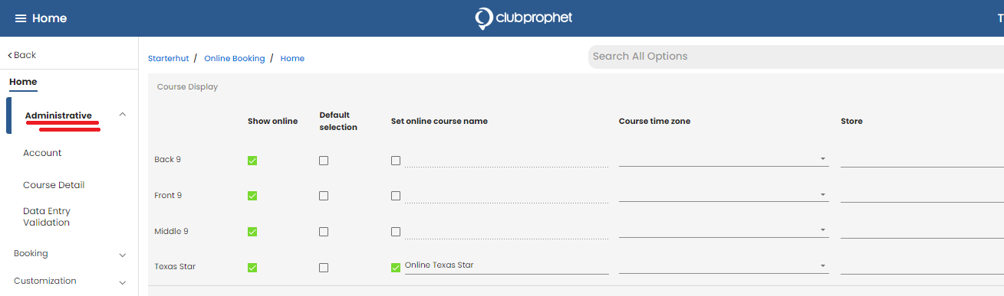The width and height of the screenshot is (1004, 296).
Task: Open the Administrative menu section
Action: coord(58,115)
